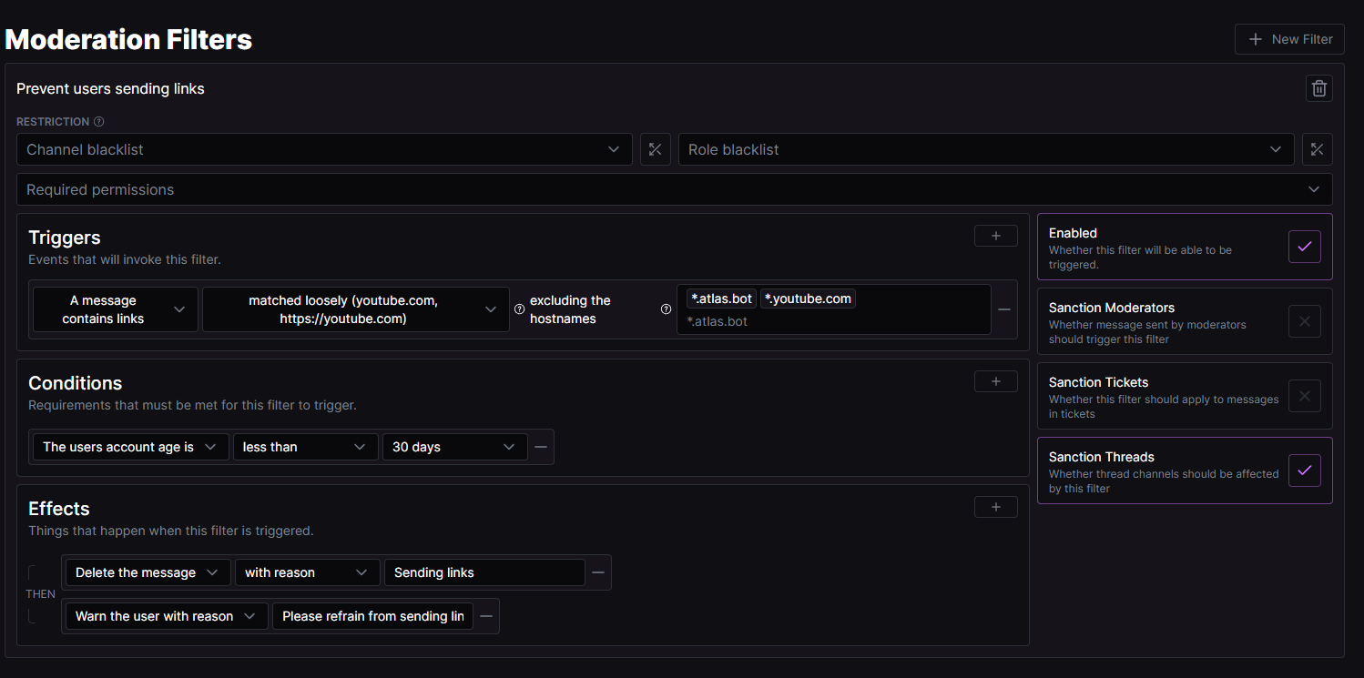Image resolution: width=1364 pixels, height=678 pixels.
Task: Add a new trigger with plus icon
Action: click(995, 236)
